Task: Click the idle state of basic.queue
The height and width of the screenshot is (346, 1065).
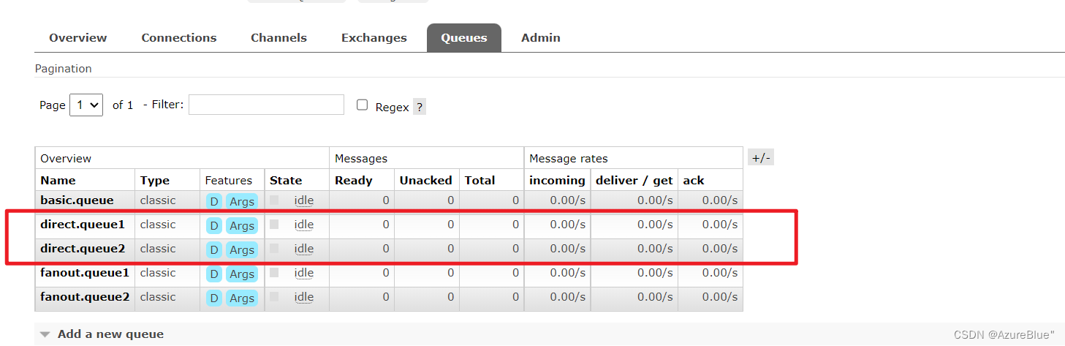Action: click(x=304, y=200)
